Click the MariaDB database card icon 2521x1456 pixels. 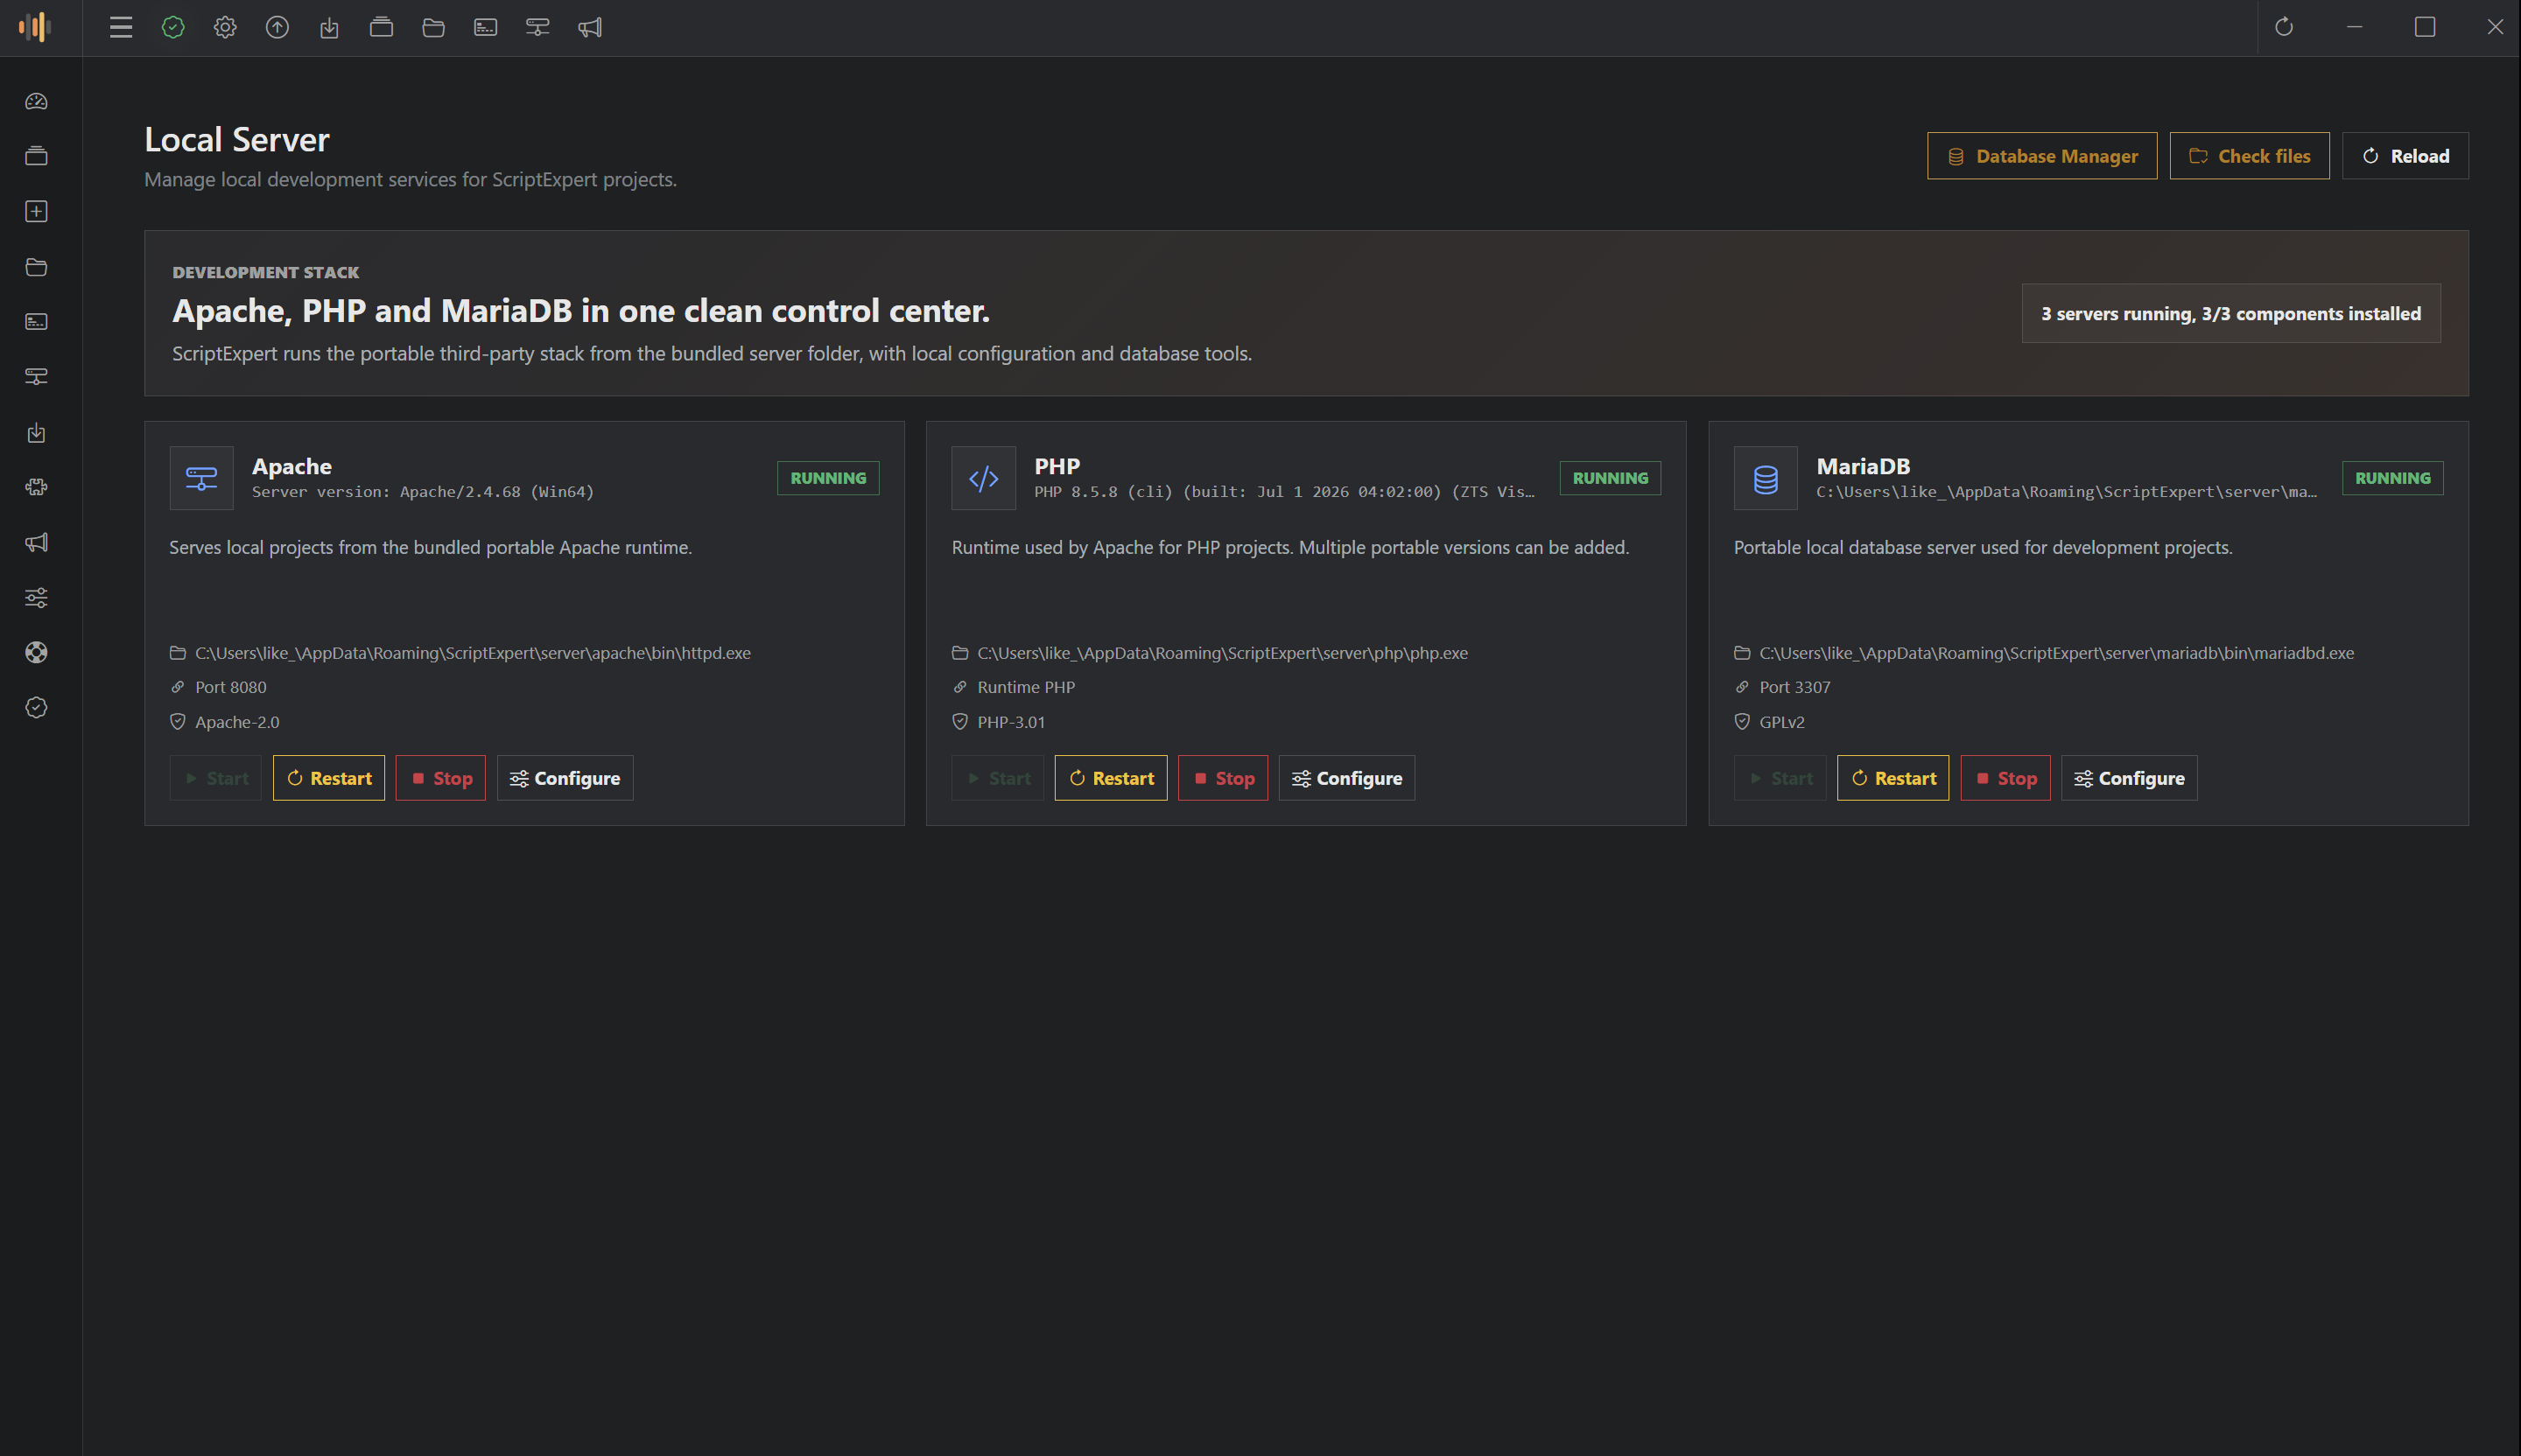(x=1766, y=478)
